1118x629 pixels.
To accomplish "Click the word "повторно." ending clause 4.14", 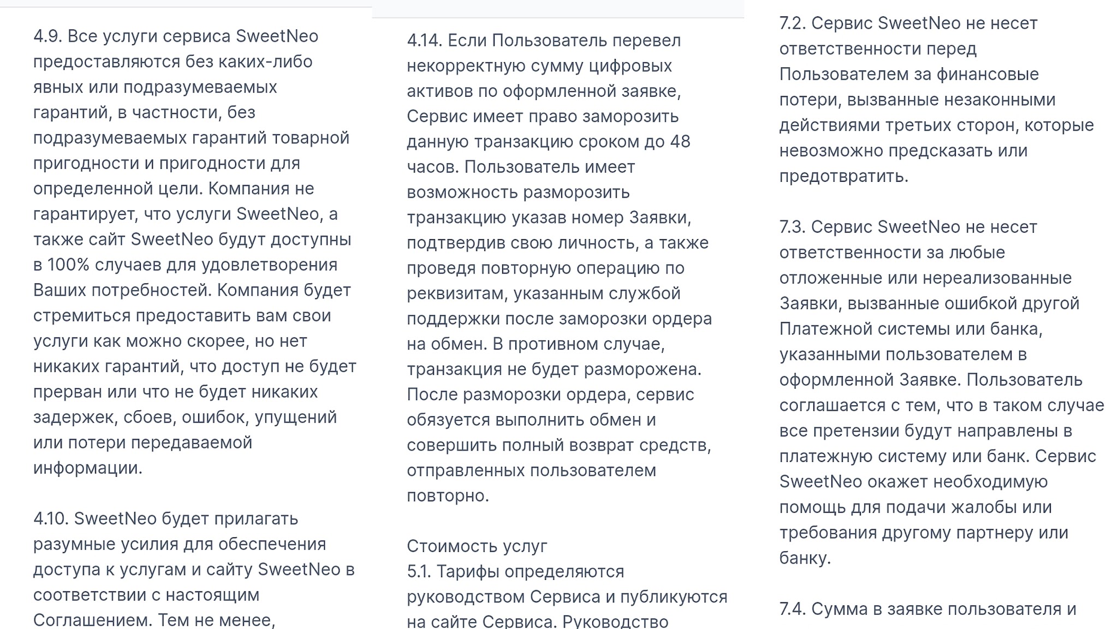I will 448,496.
